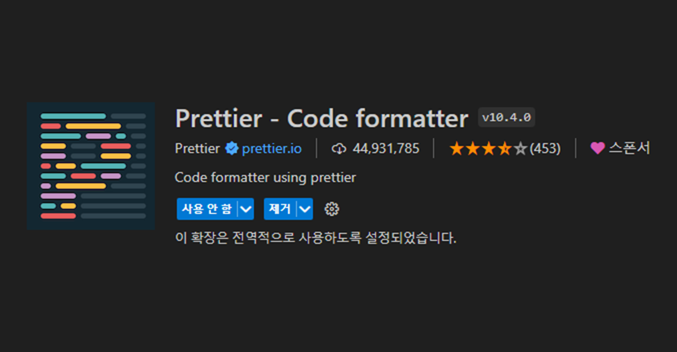Open the prettier.io website link
The height and width of the screenshot is (352, 677).
pyautogui.click(x=271, y=148)
